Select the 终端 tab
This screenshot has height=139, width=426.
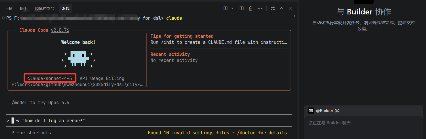[x=66, y=9]
